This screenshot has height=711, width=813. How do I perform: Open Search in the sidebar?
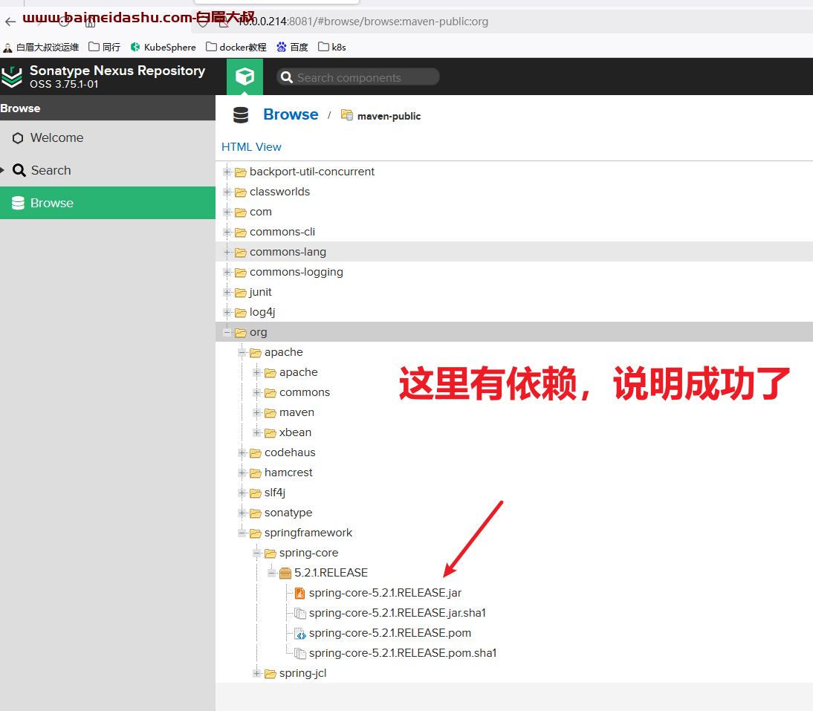pos(108,170)
